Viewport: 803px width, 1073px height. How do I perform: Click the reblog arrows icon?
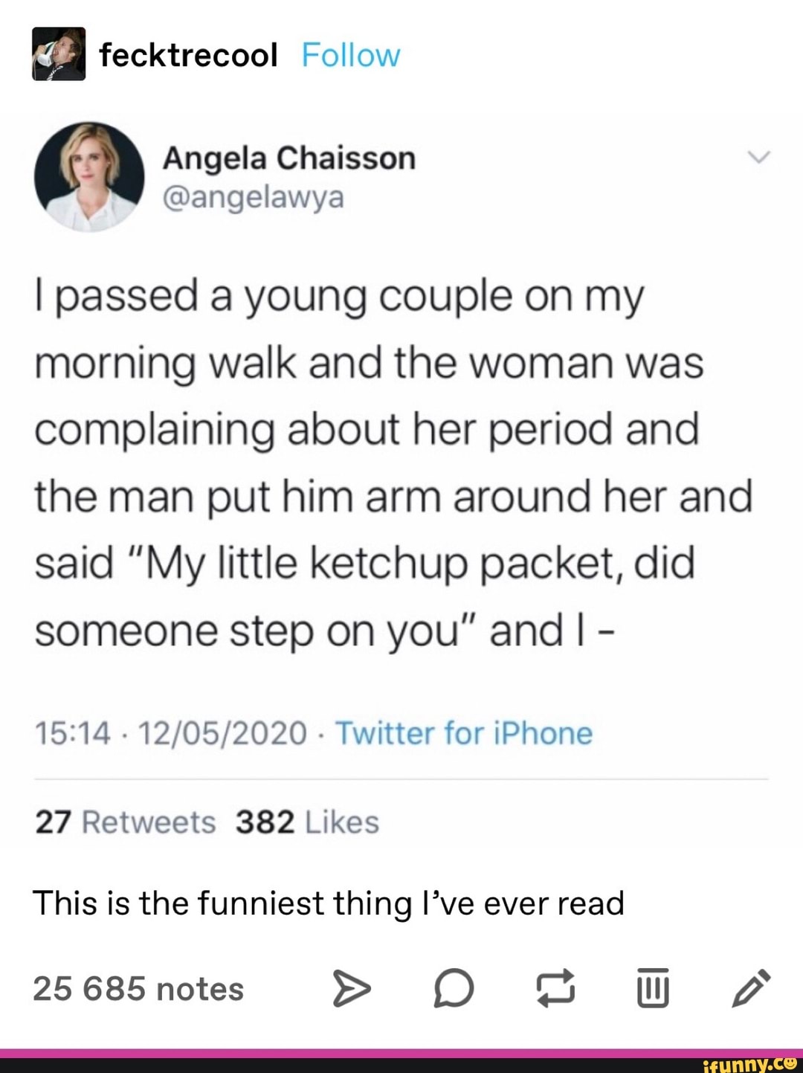pyautogui.click(x=556, y=988)
